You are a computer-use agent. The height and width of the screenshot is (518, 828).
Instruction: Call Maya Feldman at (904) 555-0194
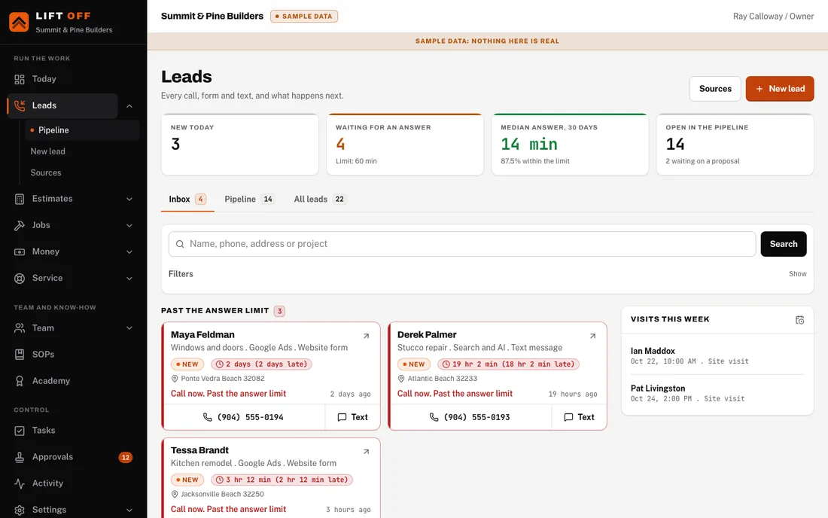pos(243,417)
